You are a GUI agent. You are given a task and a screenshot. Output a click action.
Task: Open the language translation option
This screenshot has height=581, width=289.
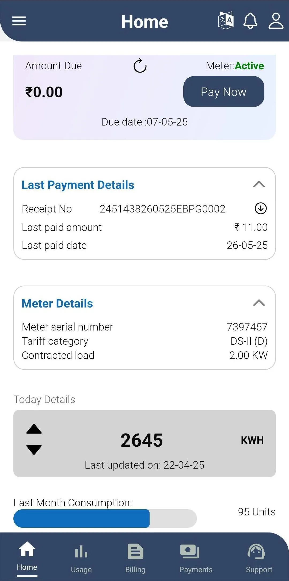point(226,20)
